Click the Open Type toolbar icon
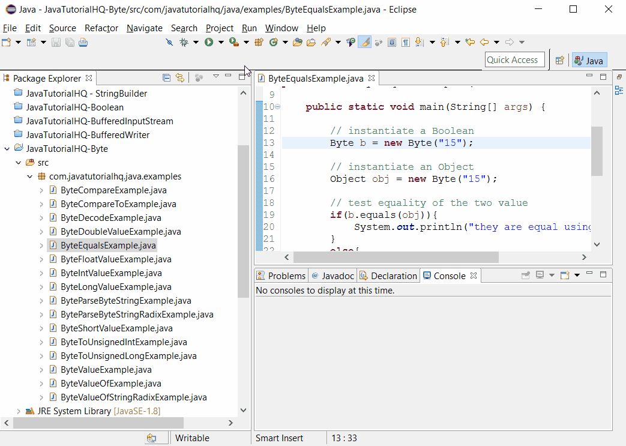The width and height of the screenshot is (626, 446). pos(298,43)
